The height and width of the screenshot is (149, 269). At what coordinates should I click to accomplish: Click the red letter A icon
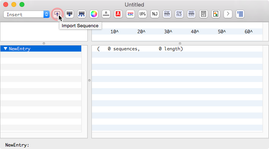pos(118,14)
